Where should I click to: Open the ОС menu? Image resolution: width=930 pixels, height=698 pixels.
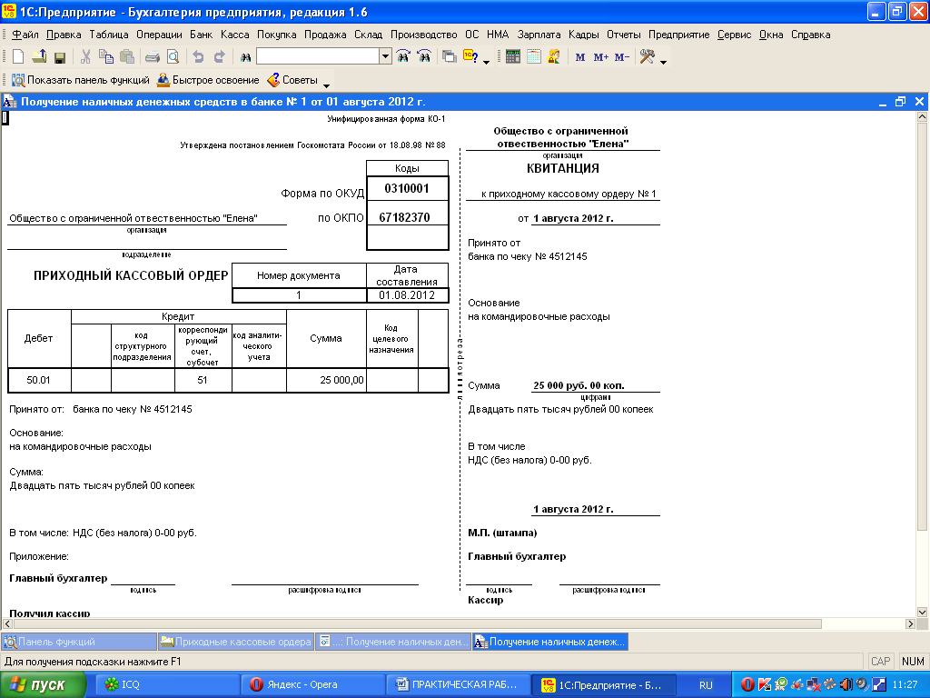click(x=471, y=35)
